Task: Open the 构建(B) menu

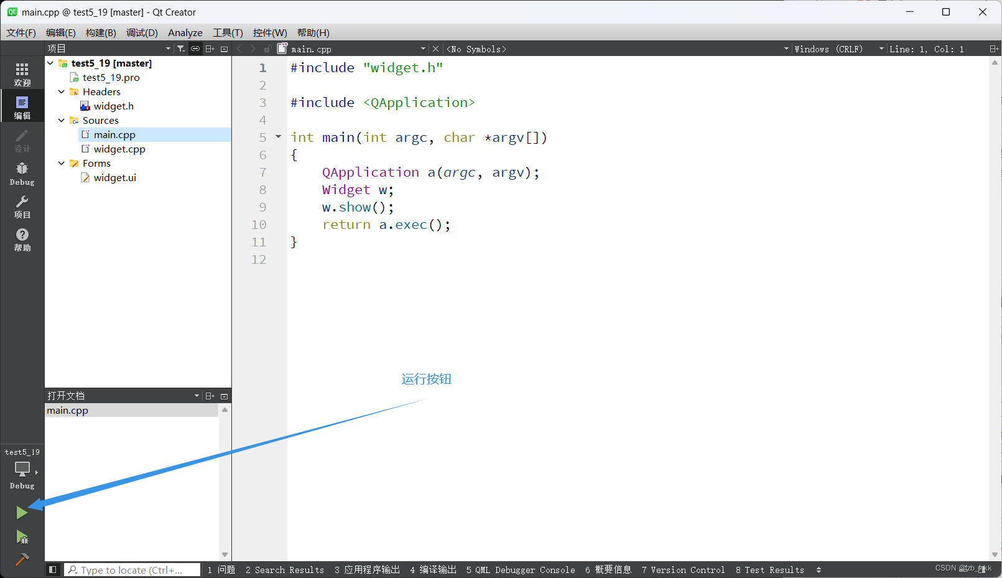Action: point(101,32)
